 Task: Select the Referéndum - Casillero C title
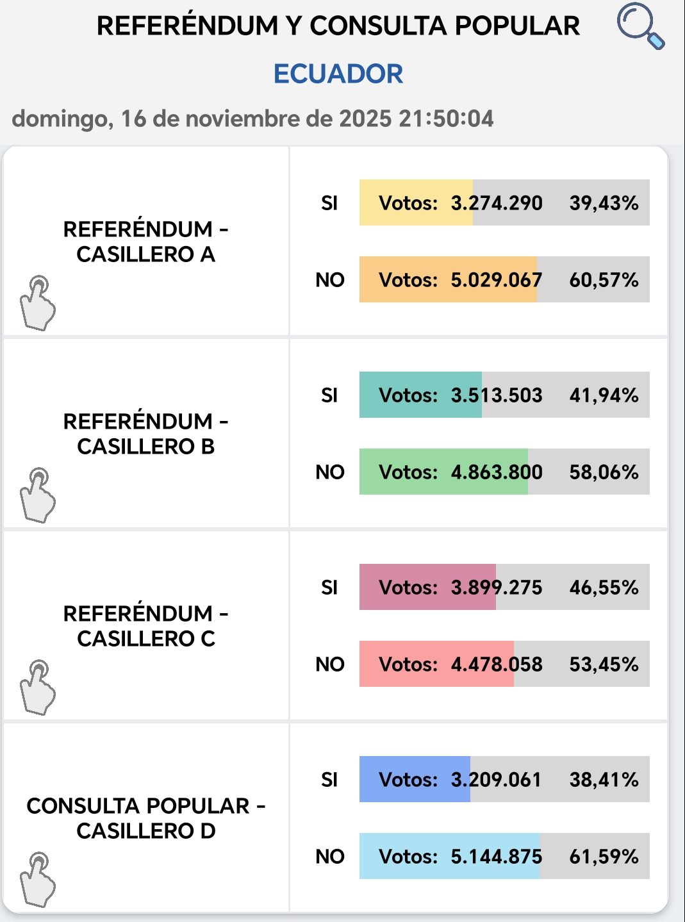coord(145,626)
